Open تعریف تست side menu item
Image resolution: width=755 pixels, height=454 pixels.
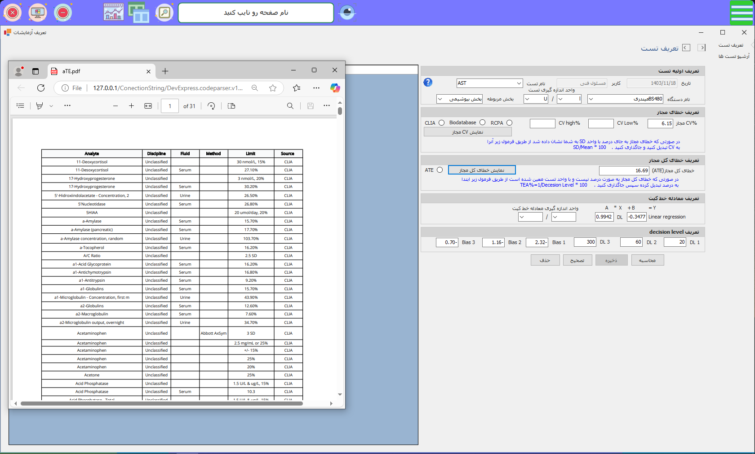coord(731,45)
